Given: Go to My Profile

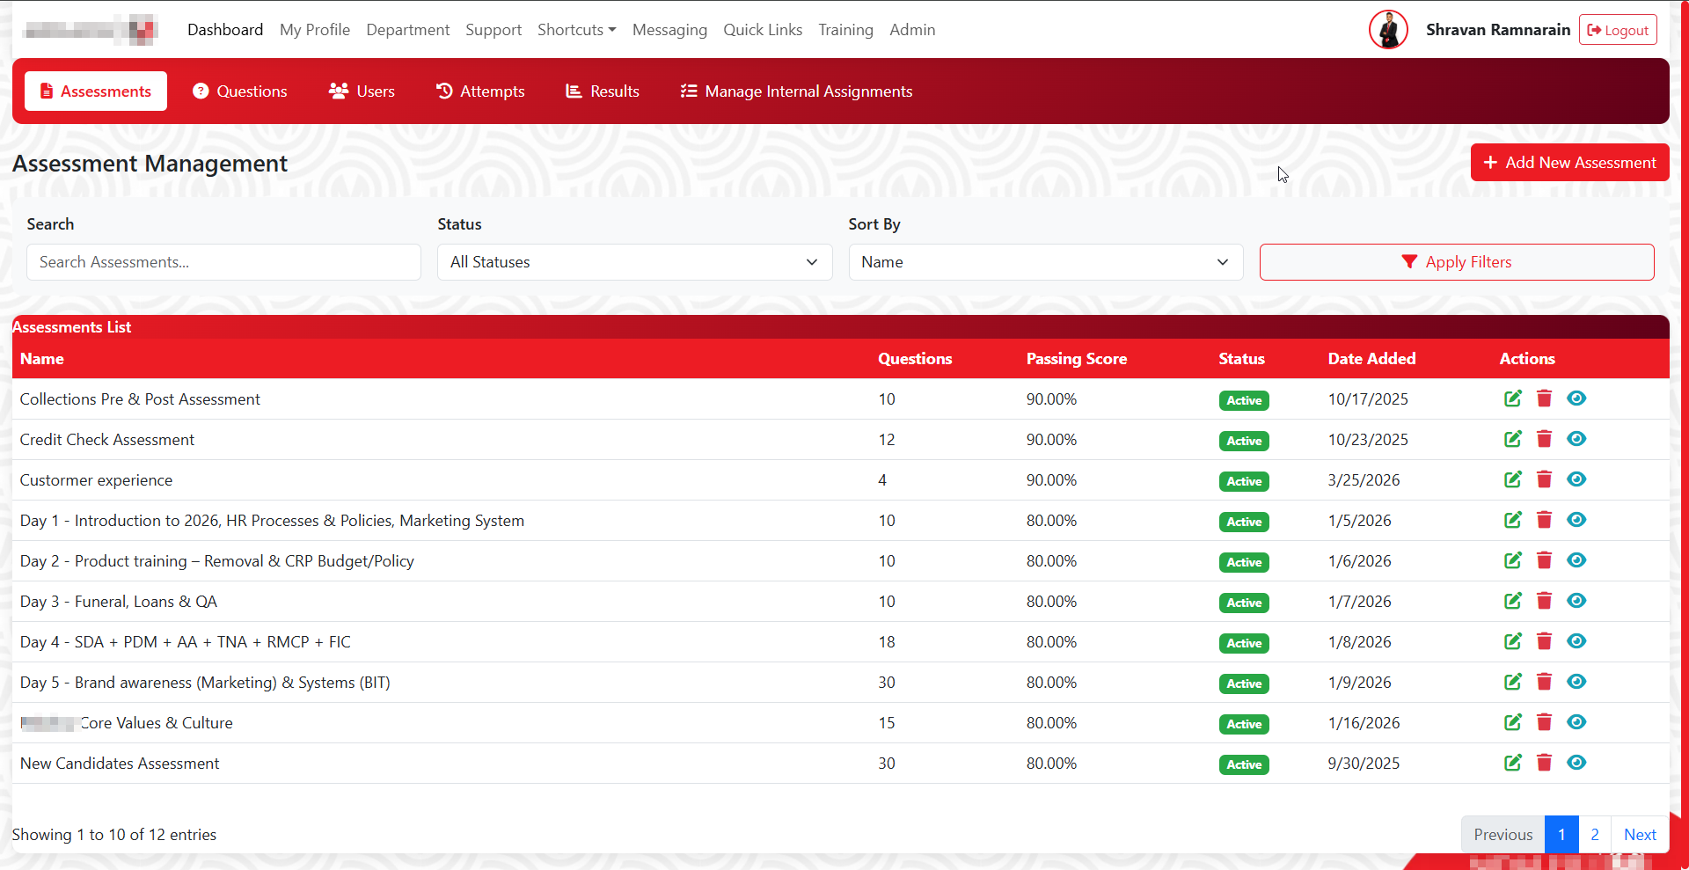Looking at the screenshot, I should point(315,30).
